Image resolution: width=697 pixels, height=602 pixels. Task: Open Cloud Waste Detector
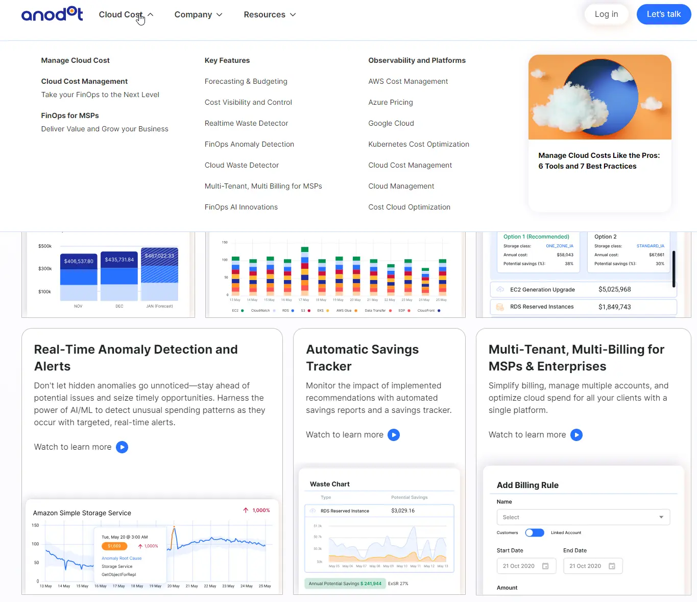242,165
